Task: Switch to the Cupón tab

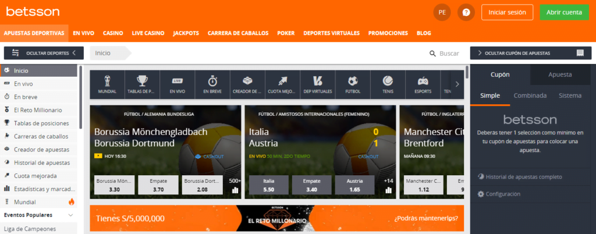Action: pos(500,75)
